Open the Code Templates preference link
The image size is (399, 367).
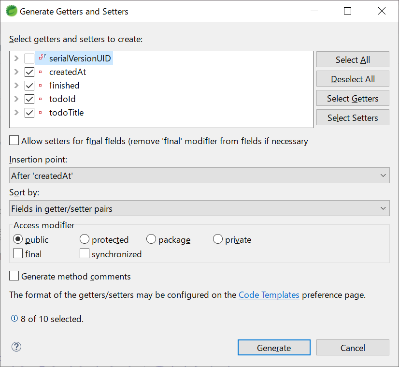(269, 294)
